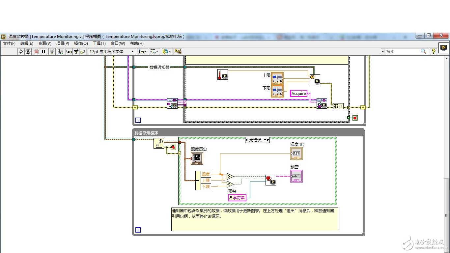The height and width of the screenshot is (253, 450).
Task: Click the downward-arrow shift register on the upper loop
Action: coord(135,107)
